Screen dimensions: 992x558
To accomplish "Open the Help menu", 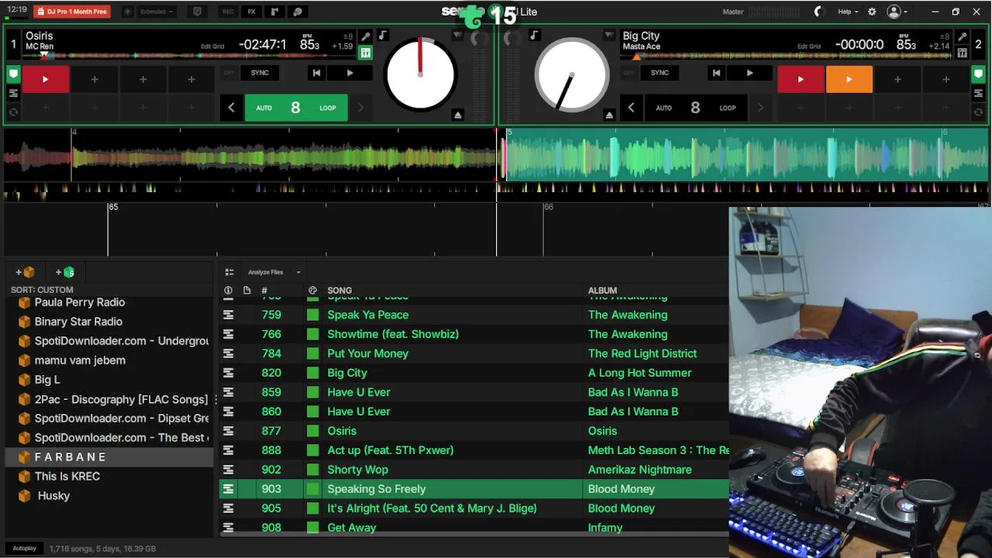I will tap(848, 12).
